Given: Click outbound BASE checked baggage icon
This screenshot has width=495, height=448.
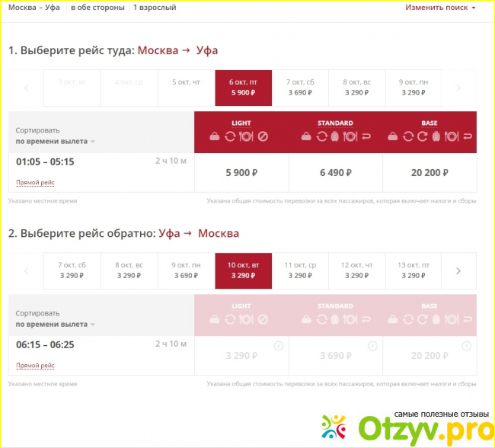Looking at the screenshot, I should [x=436, y=136].
